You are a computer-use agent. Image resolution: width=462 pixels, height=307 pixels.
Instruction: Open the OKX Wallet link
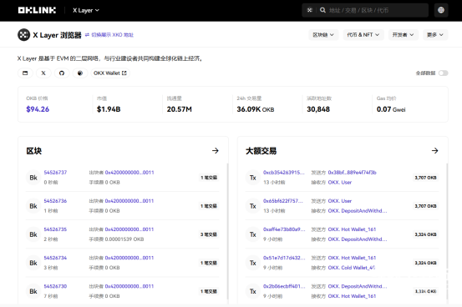(110, 73)
